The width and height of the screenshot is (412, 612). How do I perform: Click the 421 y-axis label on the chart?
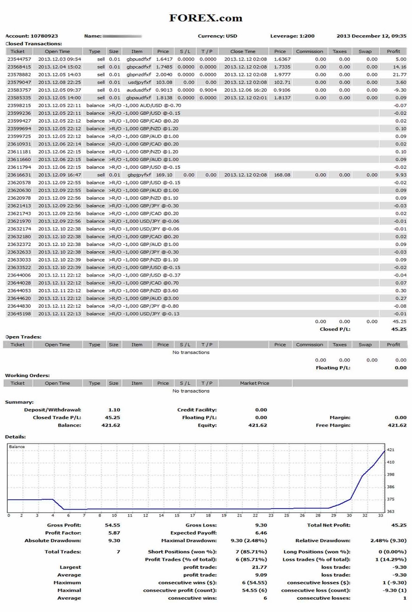[x=391, y=449]
